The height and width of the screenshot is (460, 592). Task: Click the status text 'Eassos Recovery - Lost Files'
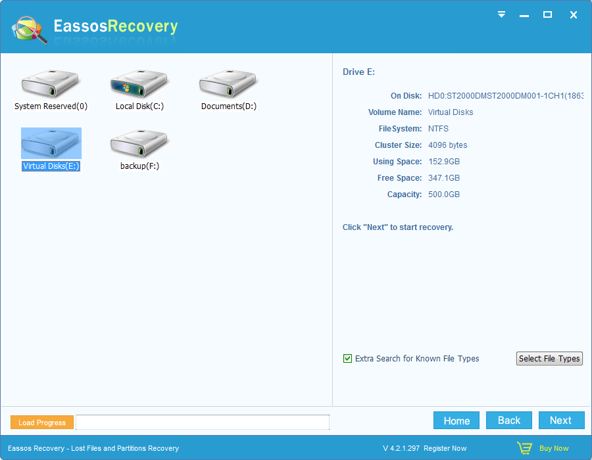coord(93,448)
